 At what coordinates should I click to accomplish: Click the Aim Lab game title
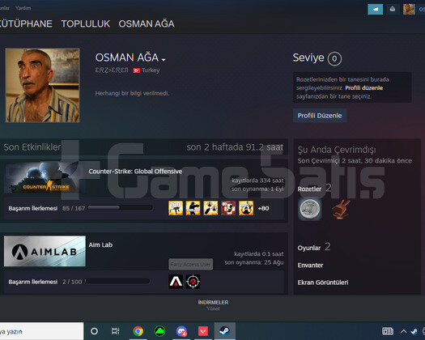pos(100,244)
